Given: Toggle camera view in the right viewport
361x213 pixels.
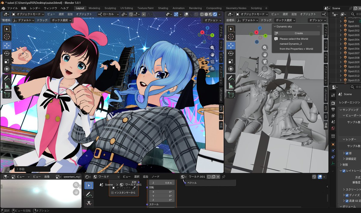Looking at the screenshot, I should [265, 62].
